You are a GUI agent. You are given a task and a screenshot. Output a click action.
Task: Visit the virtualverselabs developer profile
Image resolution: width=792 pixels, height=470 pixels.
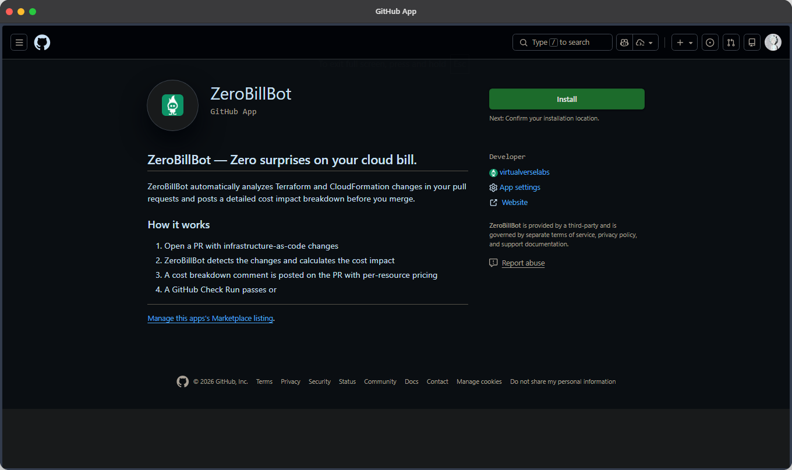coord(525,172)
